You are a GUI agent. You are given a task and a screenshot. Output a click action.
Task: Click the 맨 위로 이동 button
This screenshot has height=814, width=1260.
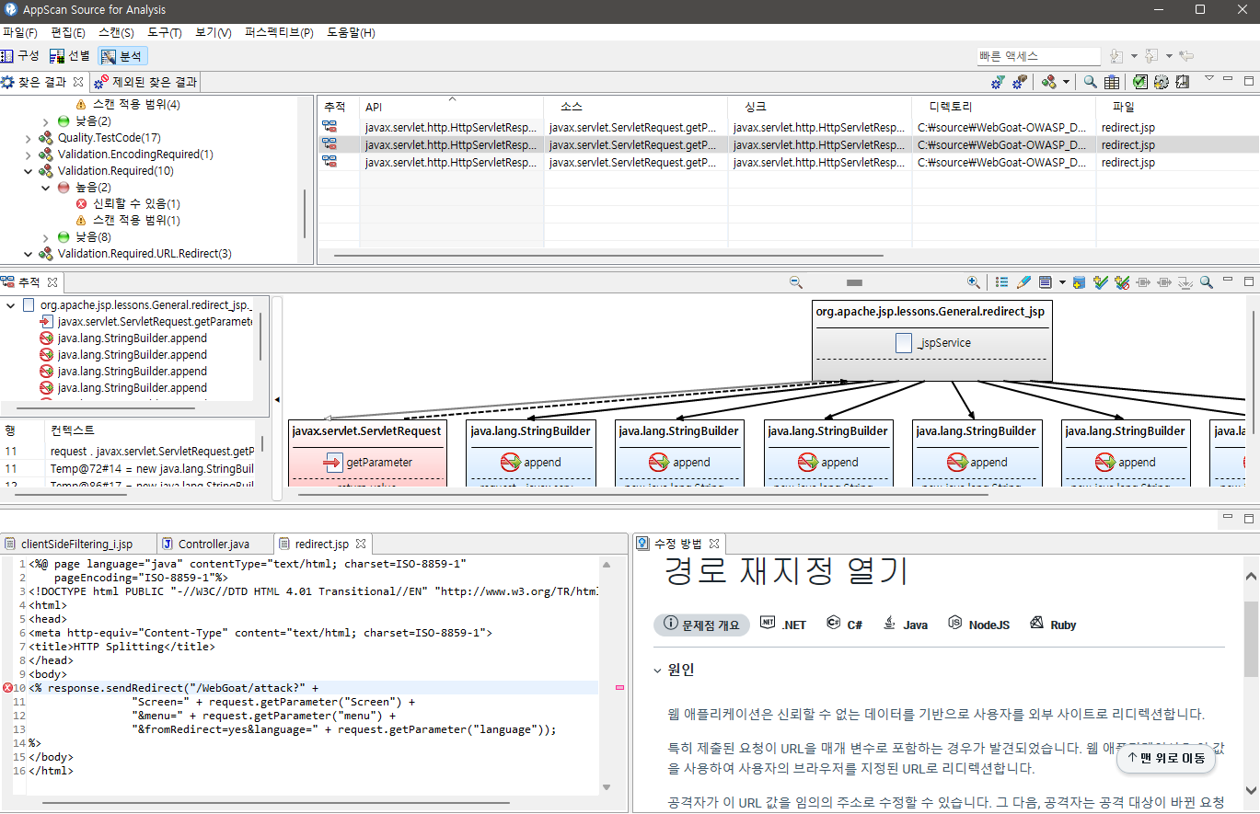point(1165,758)
